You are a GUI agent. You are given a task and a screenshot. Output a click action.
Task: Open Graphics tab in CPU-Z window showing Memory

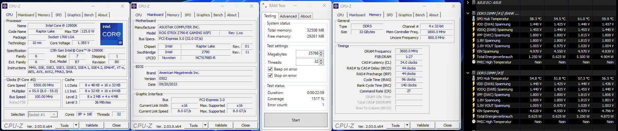(405, 15)
